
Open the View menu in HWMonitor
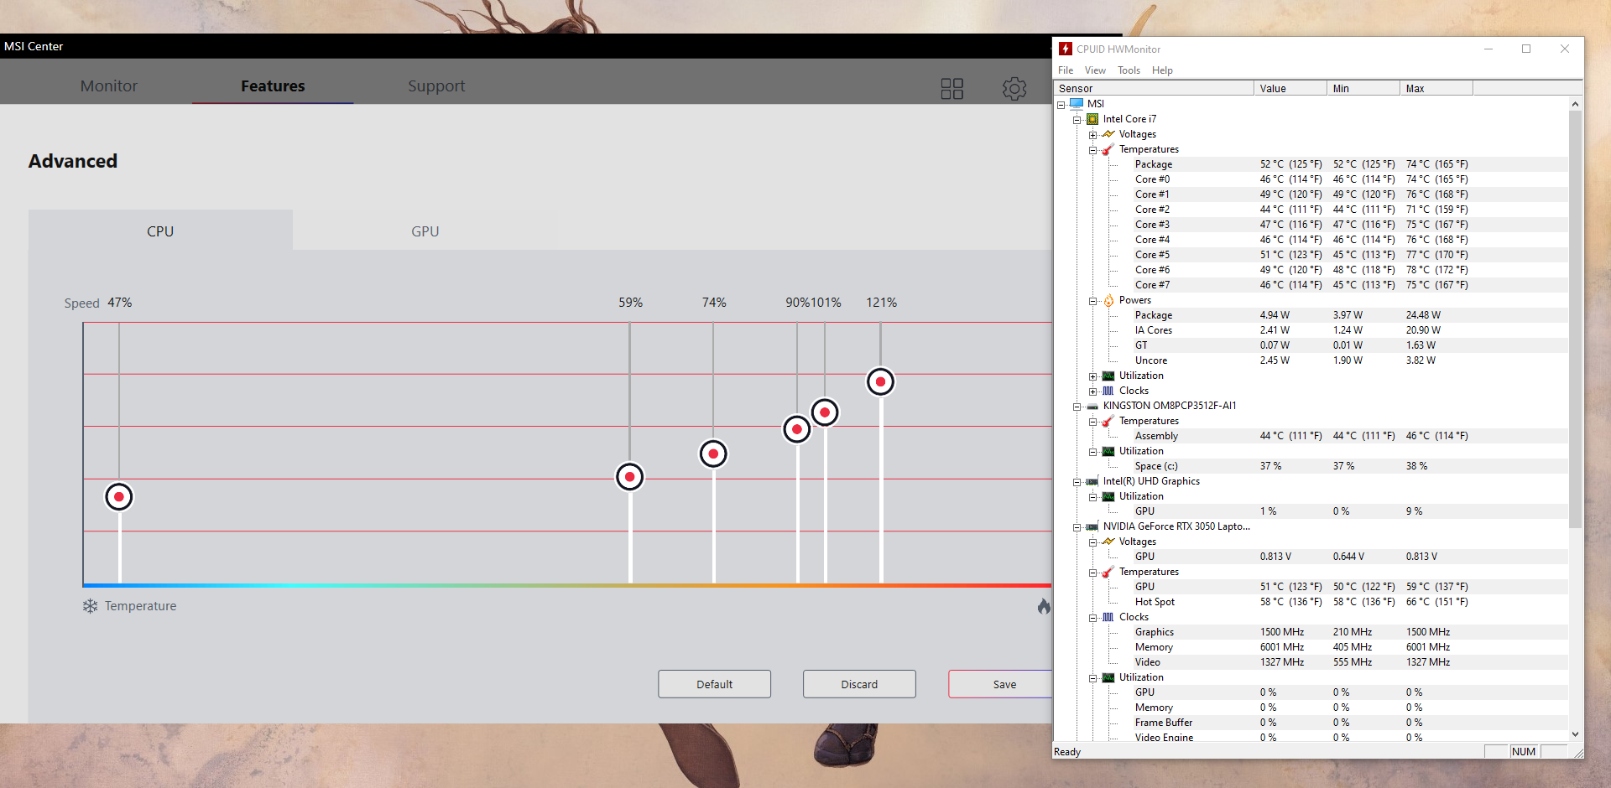coord(1095,70)
